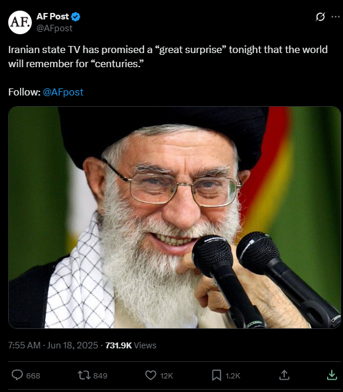Viewport: 343px width, 392px height.
Task: View the 731.9K Views analytics
Action: pos(131,345)
